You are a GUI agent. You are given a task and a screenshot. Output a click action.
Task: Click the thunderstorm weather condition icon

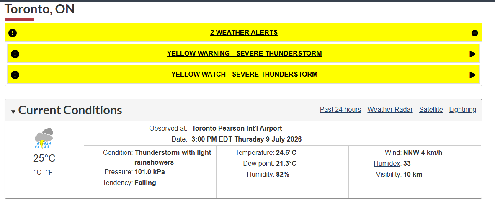(44, 138)
